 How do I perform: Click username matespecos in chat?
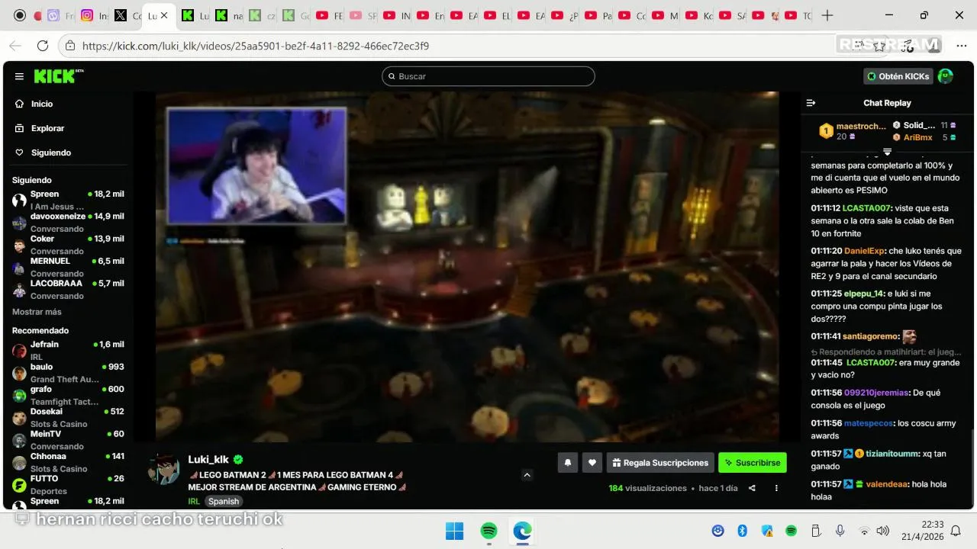(869, 423)
